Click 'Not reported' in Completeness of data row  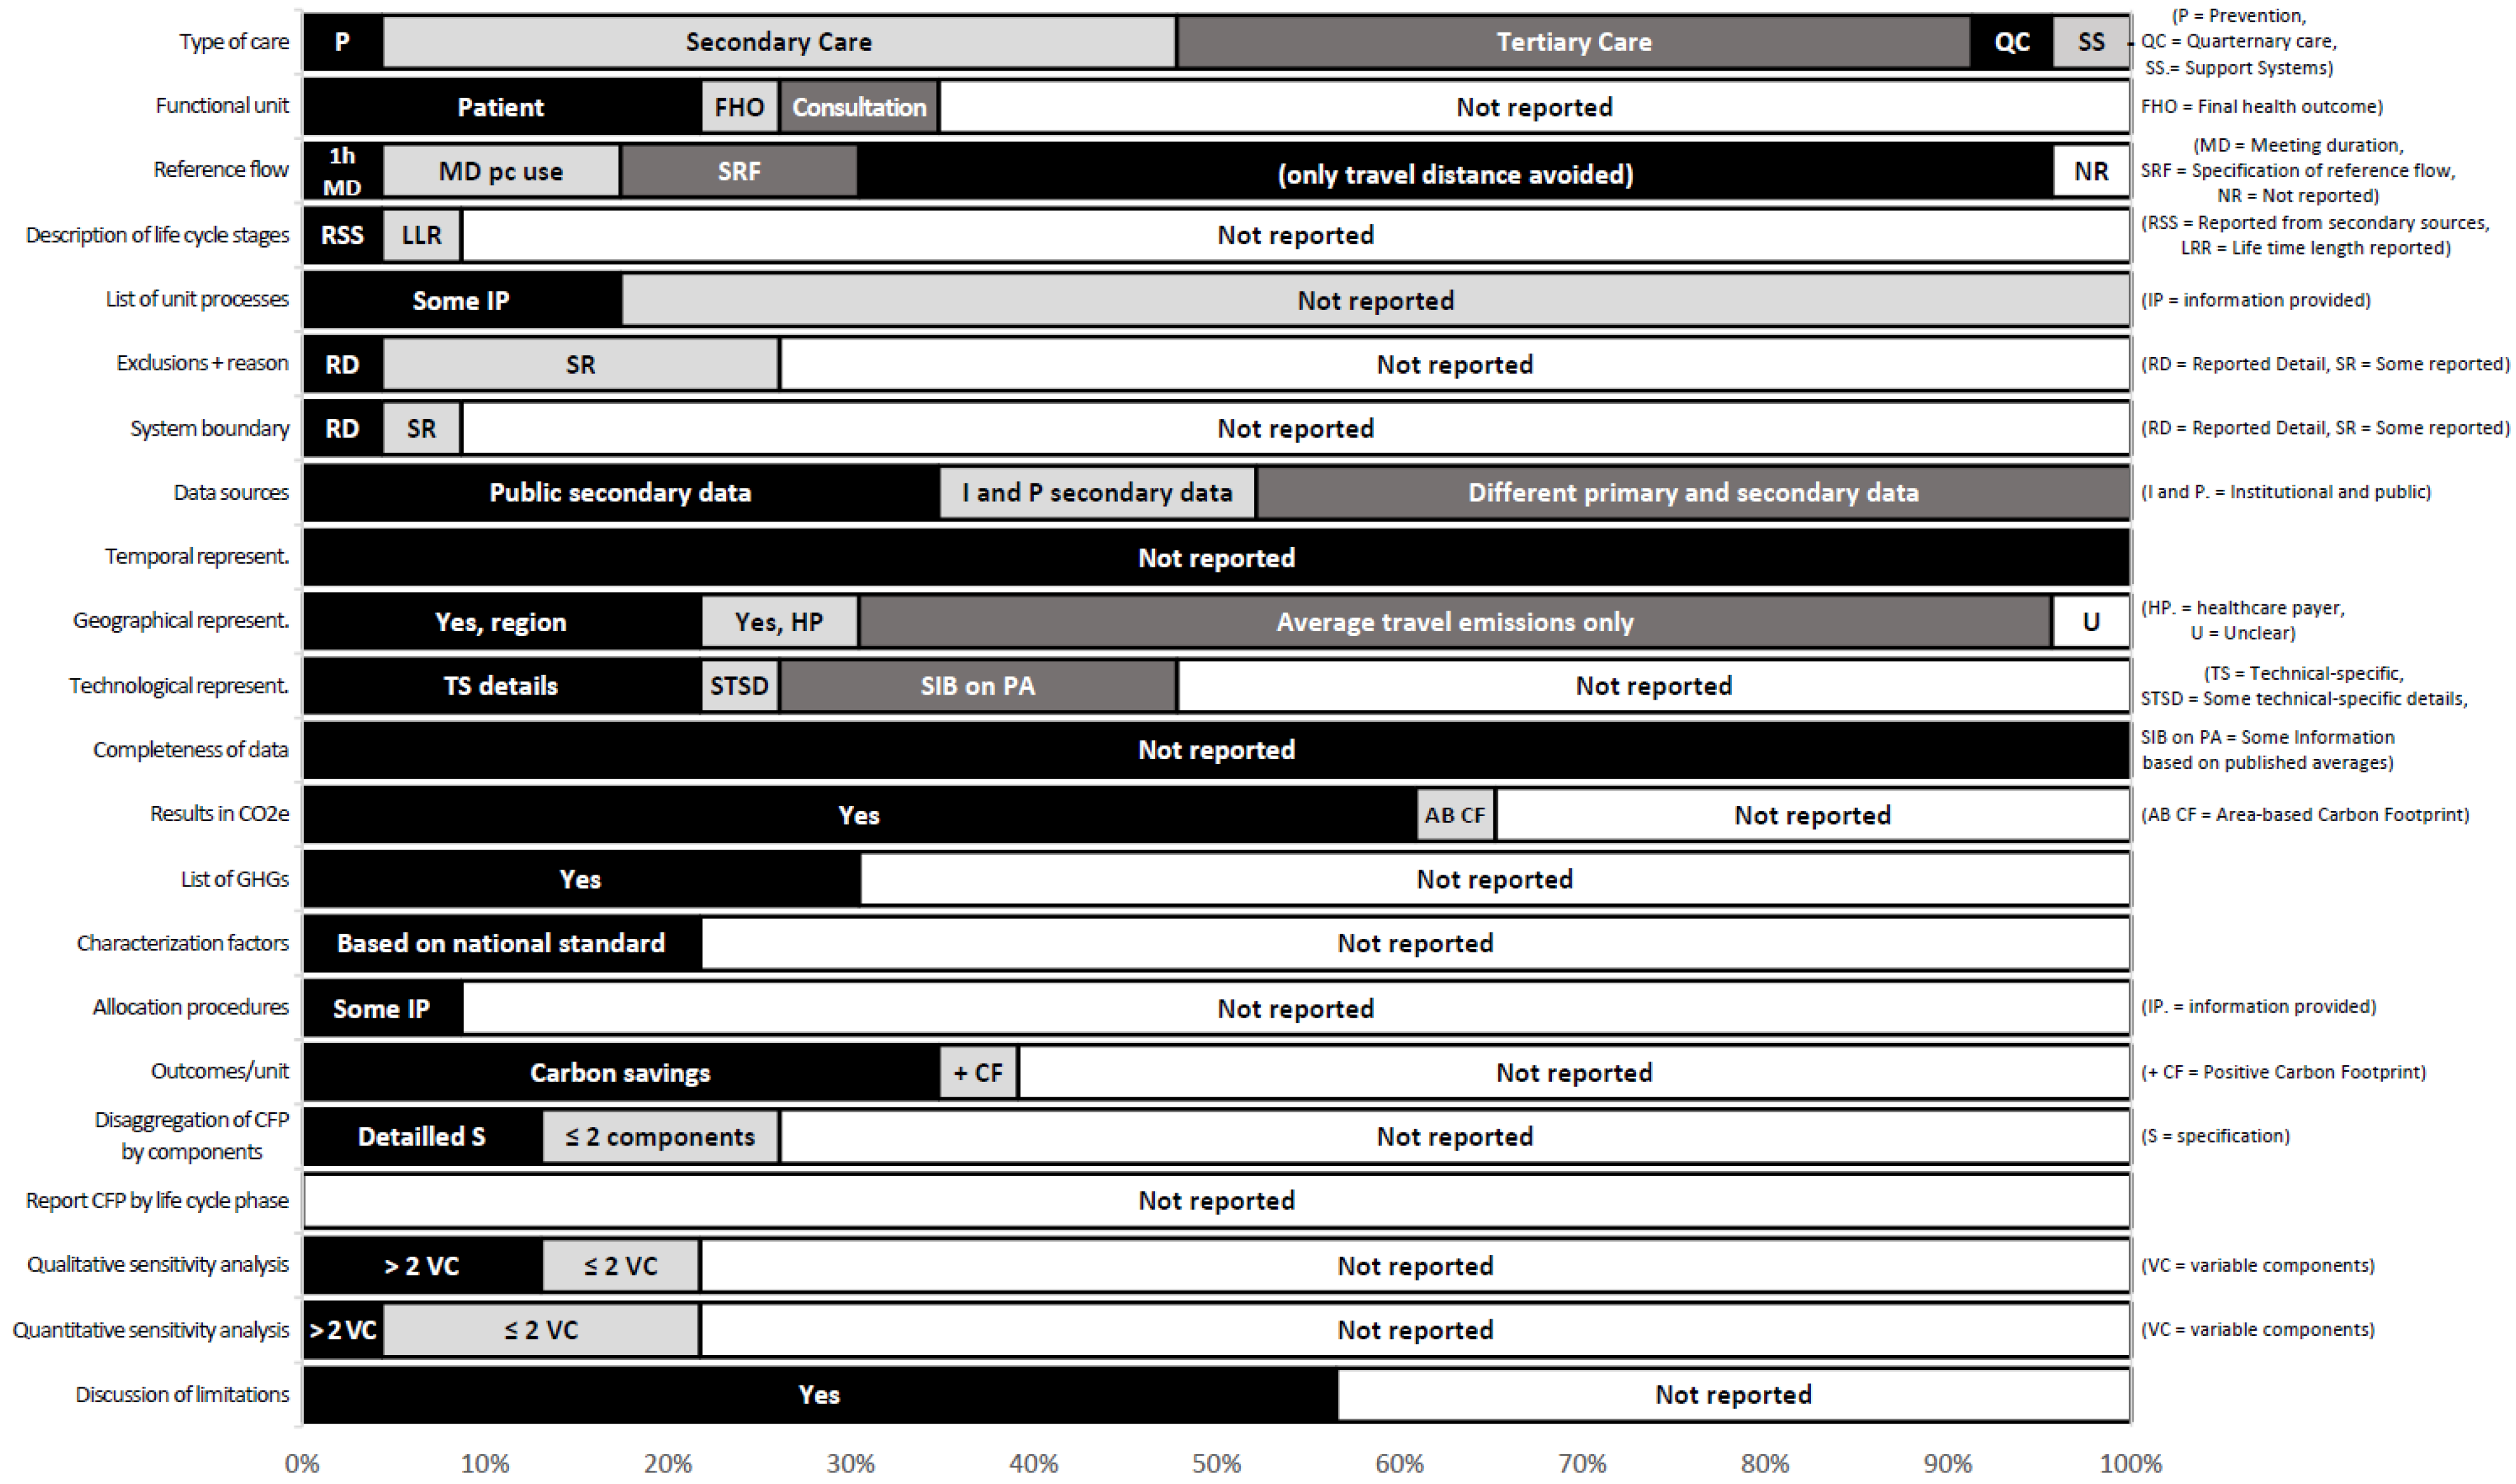click(1217, 750)
